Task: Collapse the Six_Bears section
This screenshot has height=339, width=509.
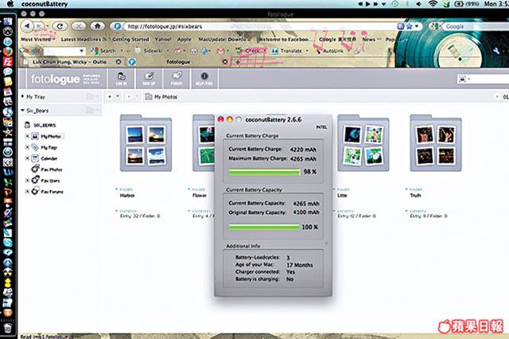Action: click(x=22, y=111)
